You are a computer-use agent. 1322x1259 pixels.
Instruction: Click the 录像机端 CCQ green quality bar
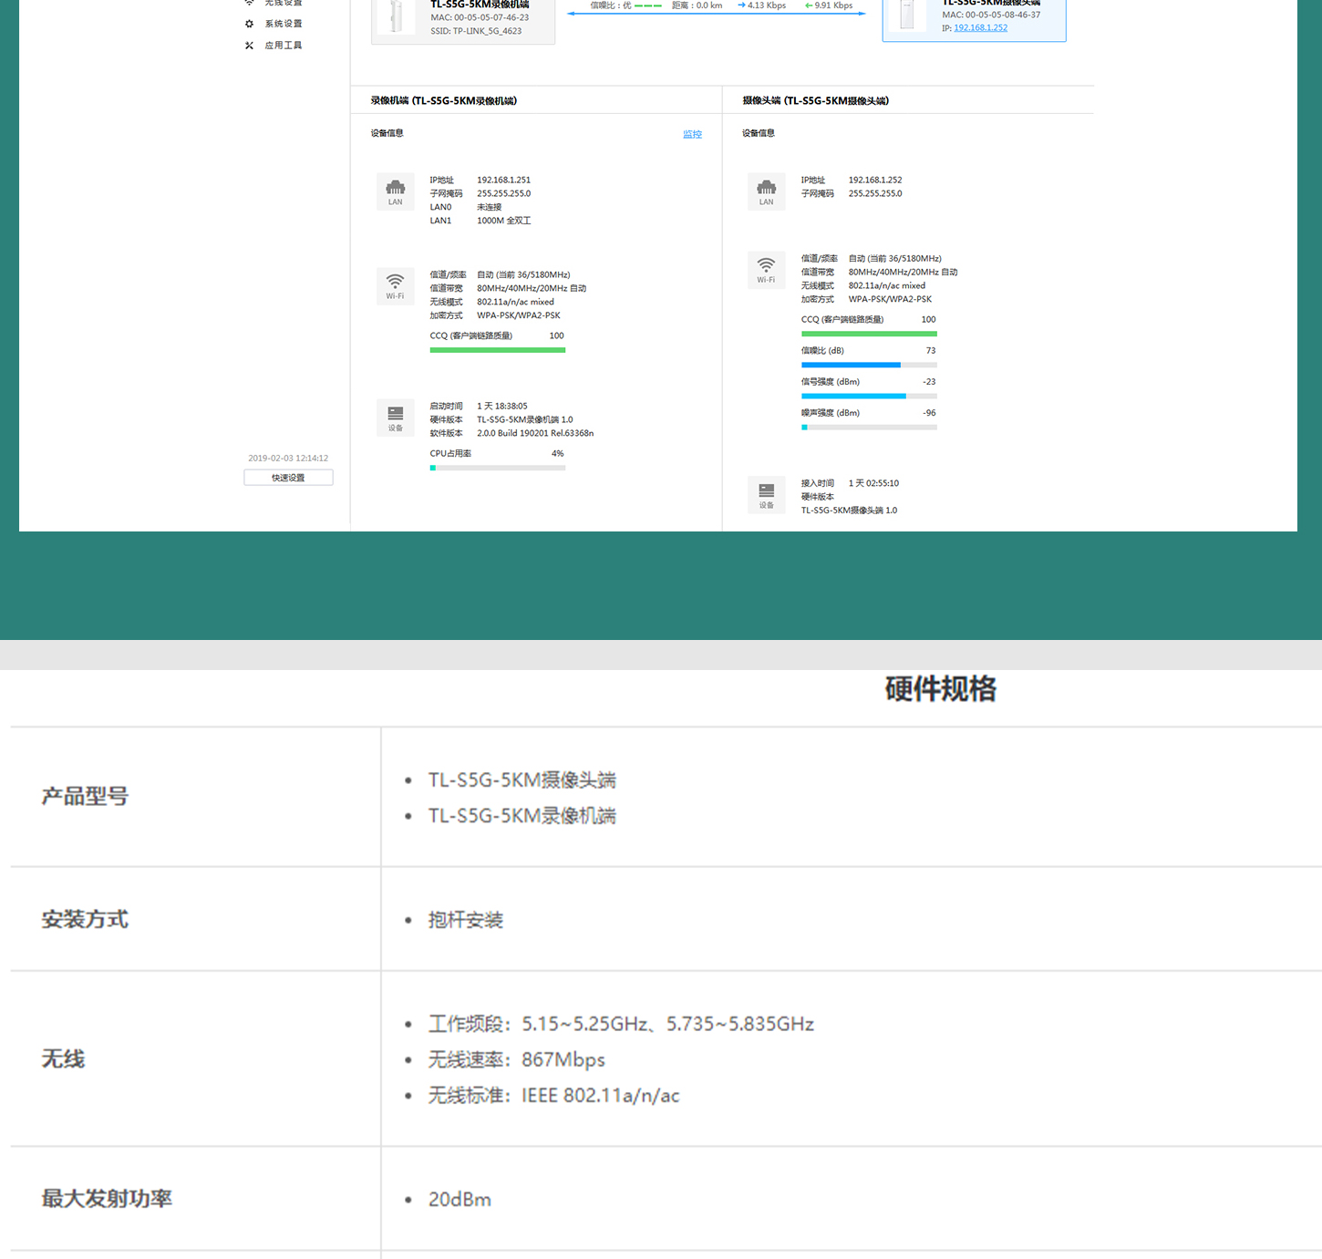click(498, 350)
